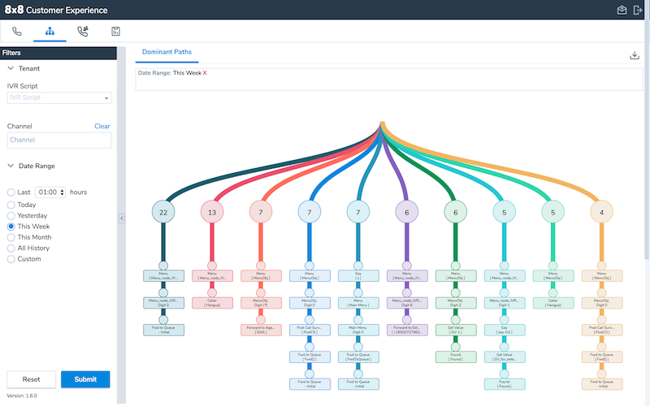Select the Menu [Main Menu] node
Screen dimensions: 650x406
[x=358, y=303]
